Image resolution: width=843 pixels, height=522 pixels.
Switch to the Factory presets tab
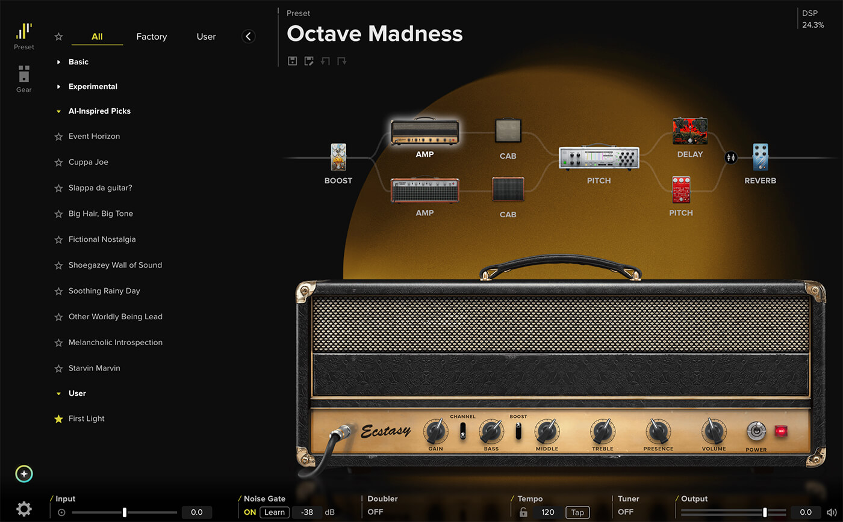pos(152,37)
